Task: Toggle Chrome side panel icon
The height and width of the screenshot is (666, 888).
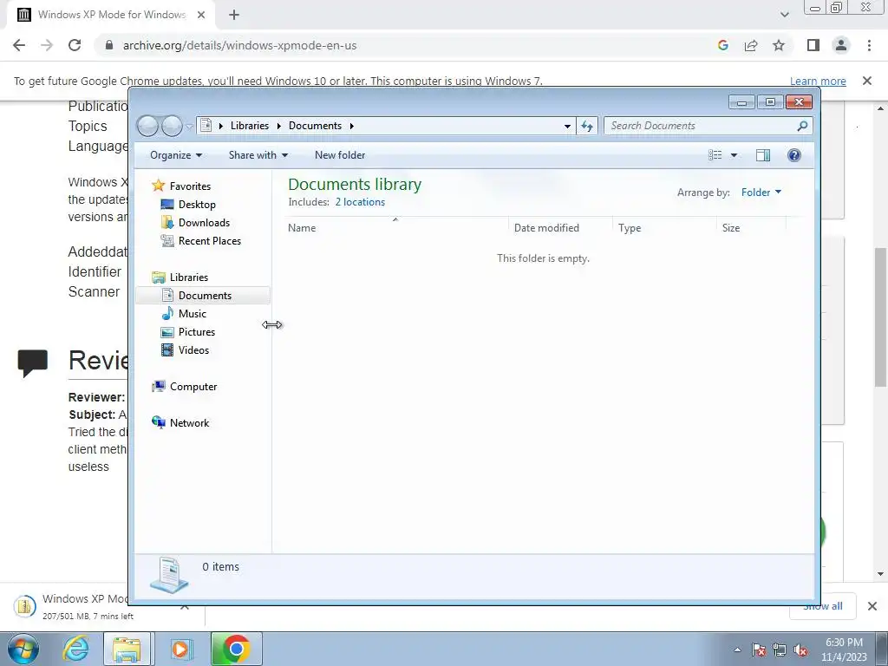Action: coord(813,45)
